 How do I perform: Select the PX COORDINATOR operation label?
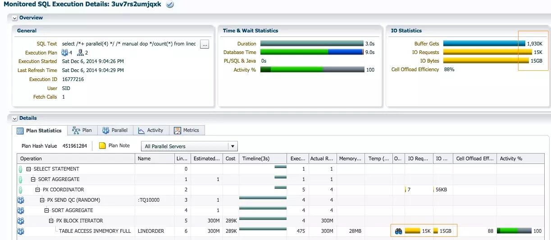63,190
